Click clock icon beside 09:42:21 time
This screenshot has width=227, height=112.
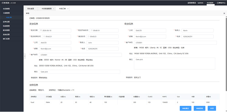click(44, 37)
